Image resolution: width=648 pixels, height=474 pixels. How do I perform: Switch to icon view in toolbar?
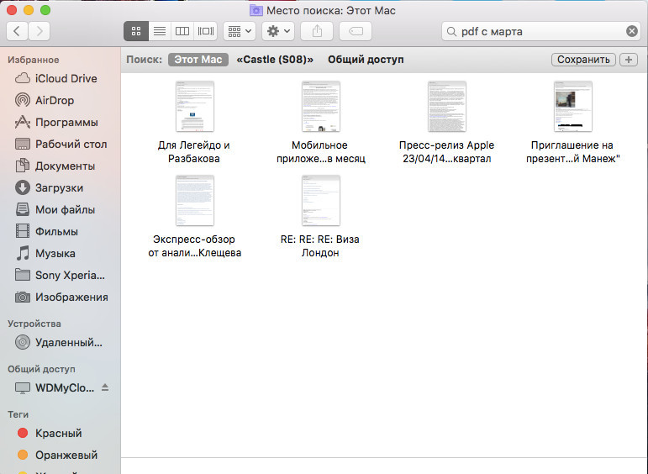[135, 31]
